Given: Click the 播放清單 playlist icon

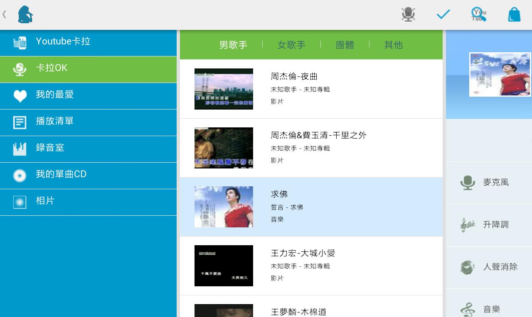Looking at the screenshot, I should pos(20,122).
